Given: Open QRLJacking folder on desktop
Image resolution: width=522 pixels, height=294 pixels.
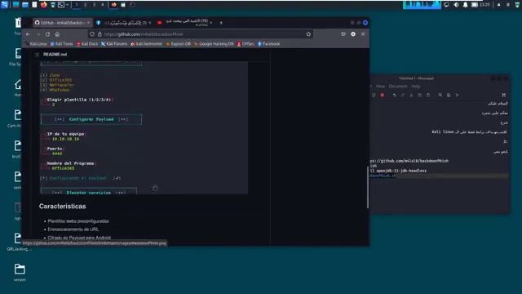Looking at the screenshot, I should pyautogui.click(x=19, y=242).
